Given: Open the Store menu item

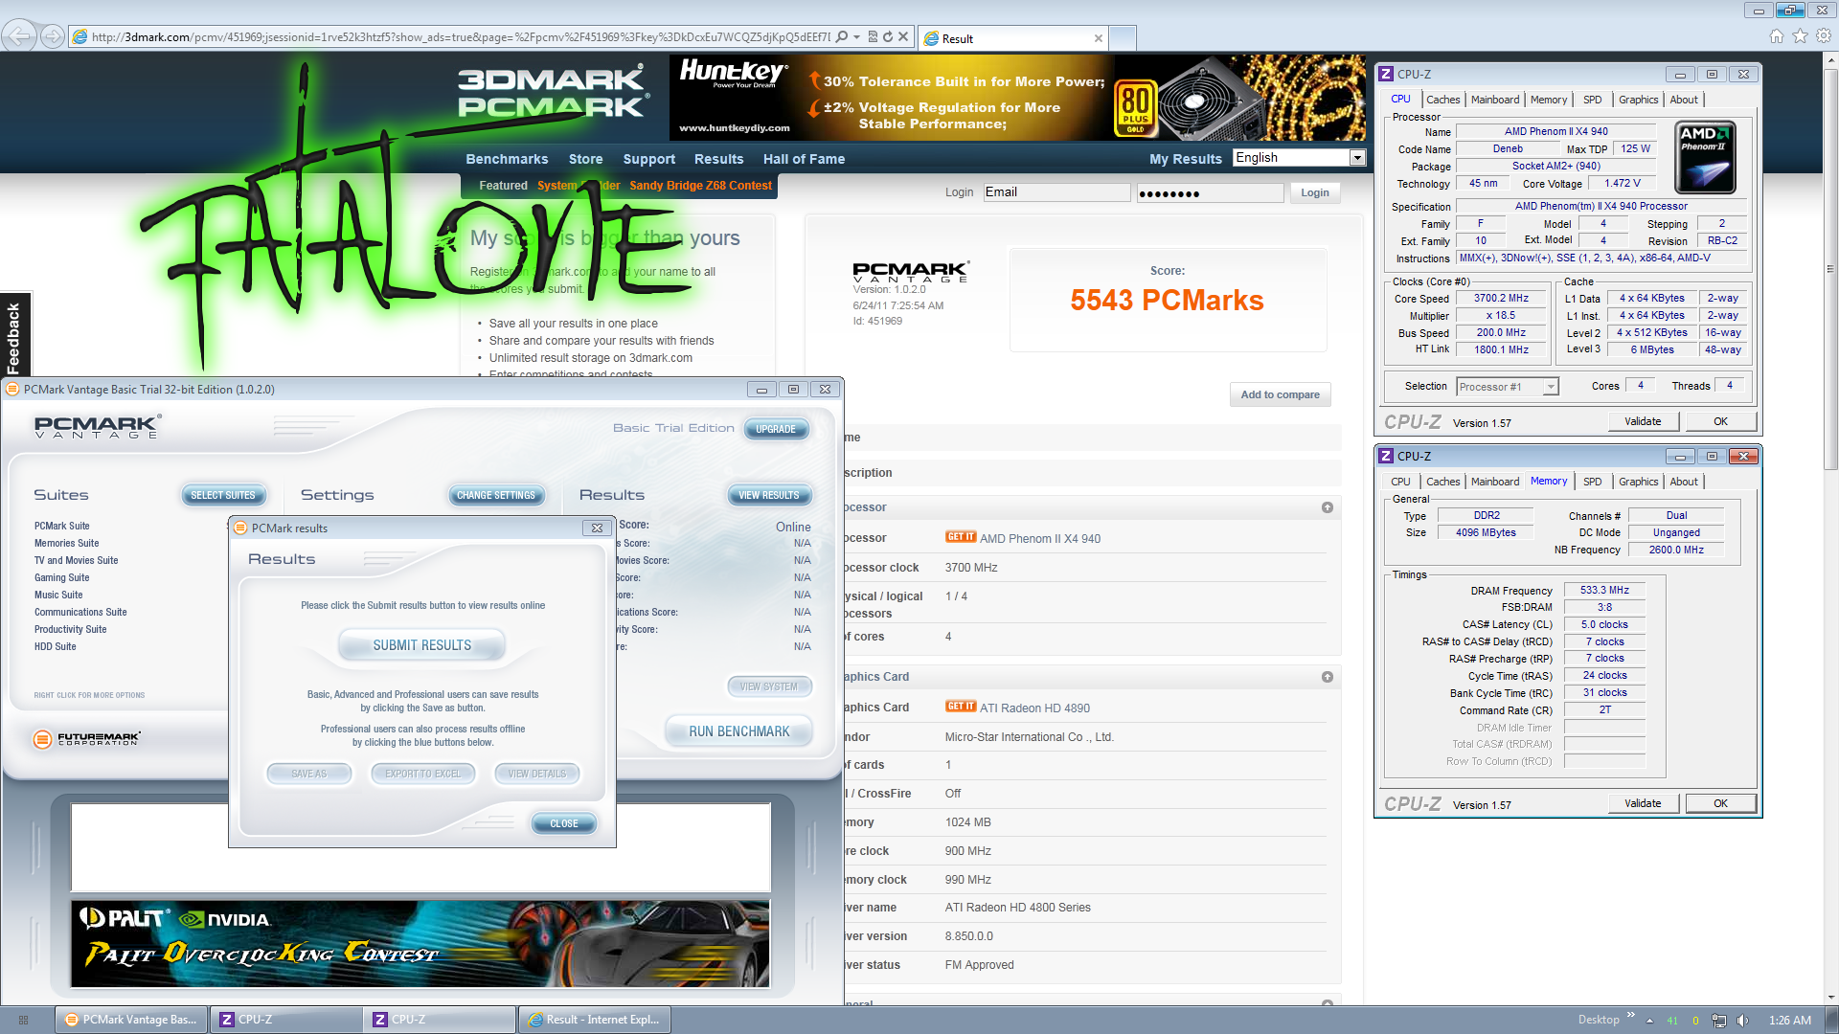Looking at the screenshot, I should 585,159.
